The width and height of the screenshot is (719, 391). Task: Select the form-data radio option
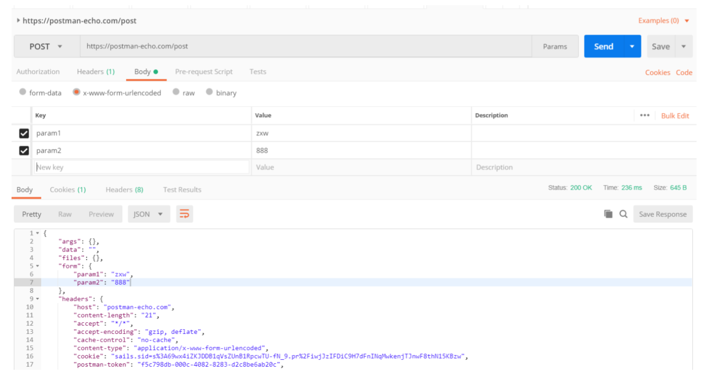23,92
